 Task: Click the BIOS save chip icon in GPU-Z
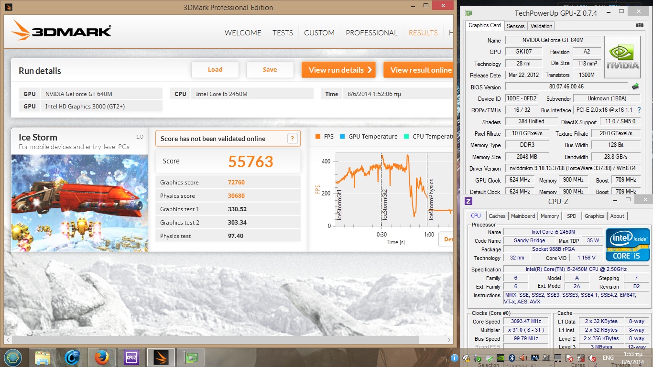pyautogui.click(x=635, y=86)
